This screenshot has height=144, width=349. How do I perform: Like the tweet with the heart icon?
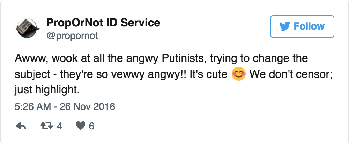[81, 126]
